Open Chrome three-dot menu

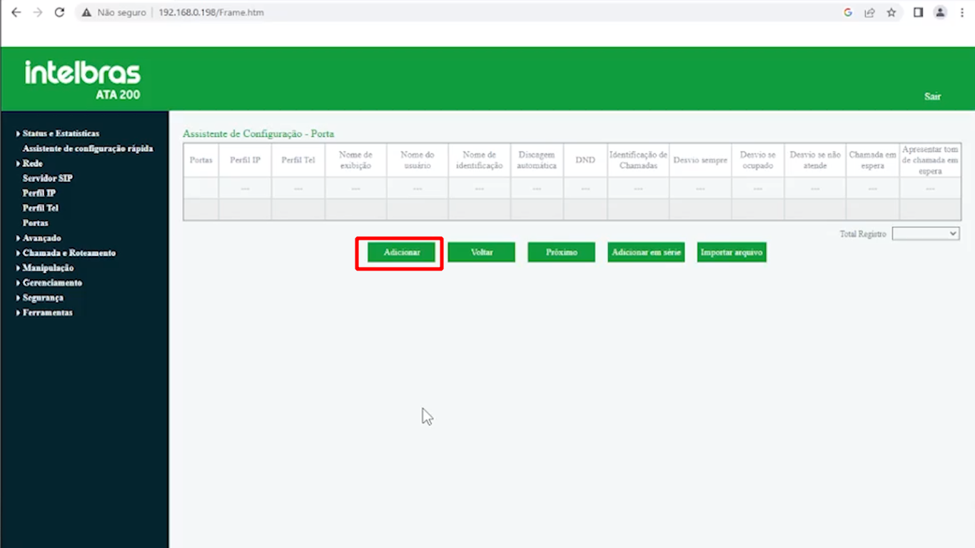(x=962, y=12)
